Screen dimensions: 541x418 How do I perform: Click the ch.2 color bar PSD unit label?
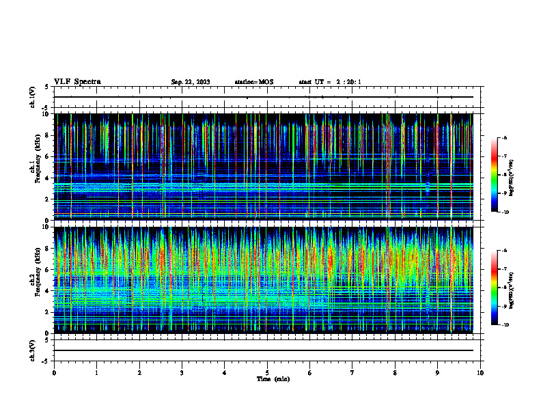tap(511, 290)
